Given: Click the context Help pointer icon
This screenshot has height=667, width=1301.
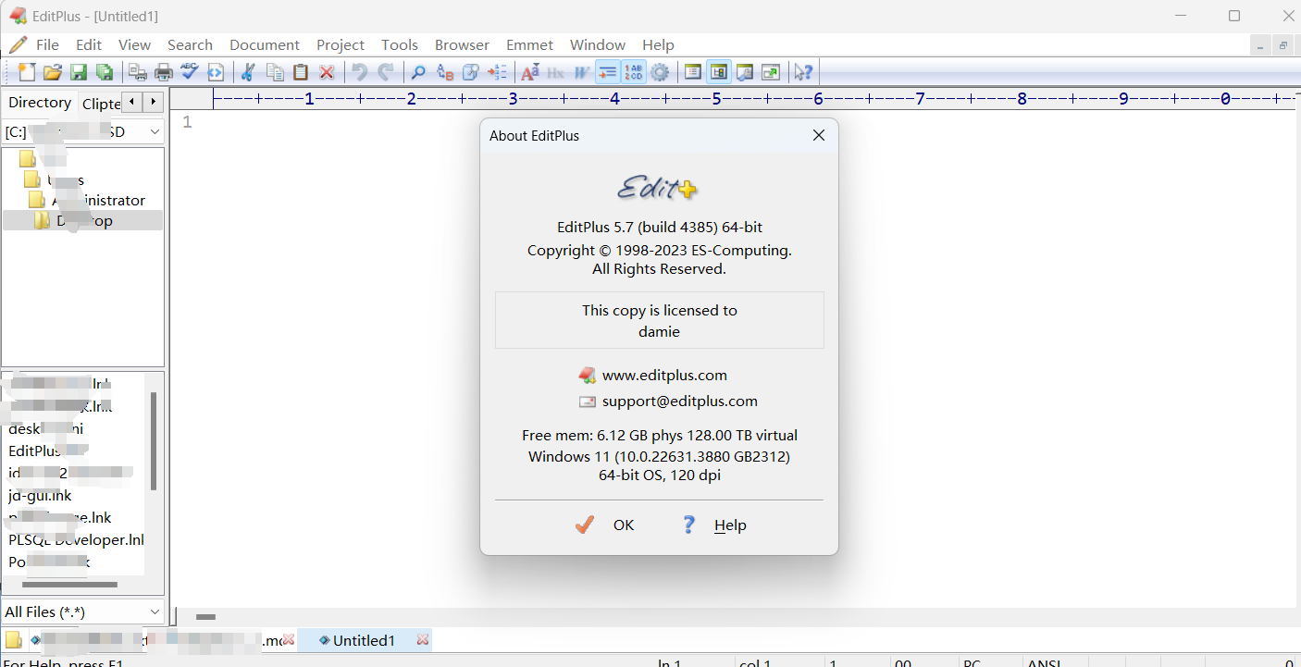Looking at the screenshot, I should (x=803, y=72).
